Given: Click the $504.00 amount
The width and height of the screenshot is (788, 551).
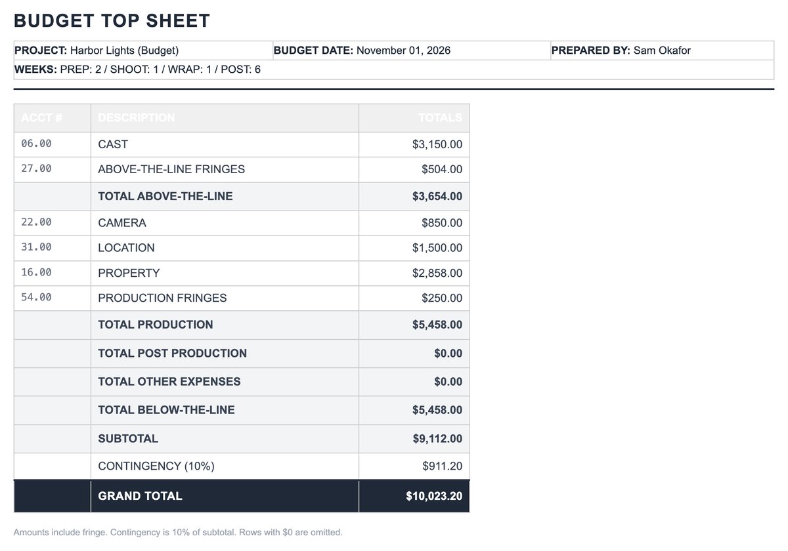Looking at the screenshot, I should pos(442,169).
